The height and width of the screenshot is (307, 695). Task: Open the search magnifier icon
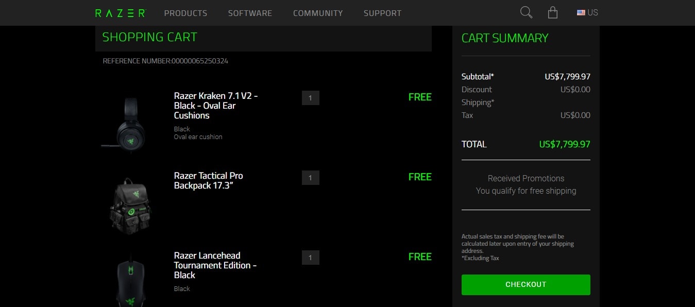click(526, 12)
